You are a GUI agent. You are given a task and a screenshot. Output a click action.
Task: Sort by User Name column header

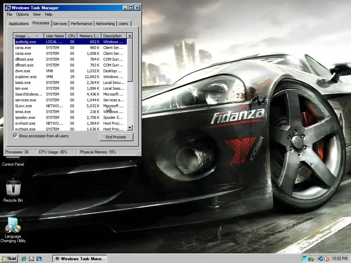pos(55,36)
